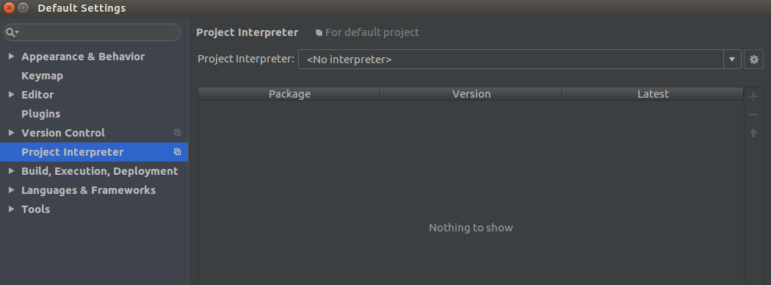Expand the Editor settings node
Viewport: 771px width, 285px height.
11,95
